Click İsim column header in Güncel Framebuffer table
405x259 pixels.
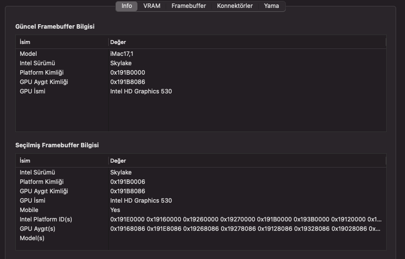click(x=62, y=42)
